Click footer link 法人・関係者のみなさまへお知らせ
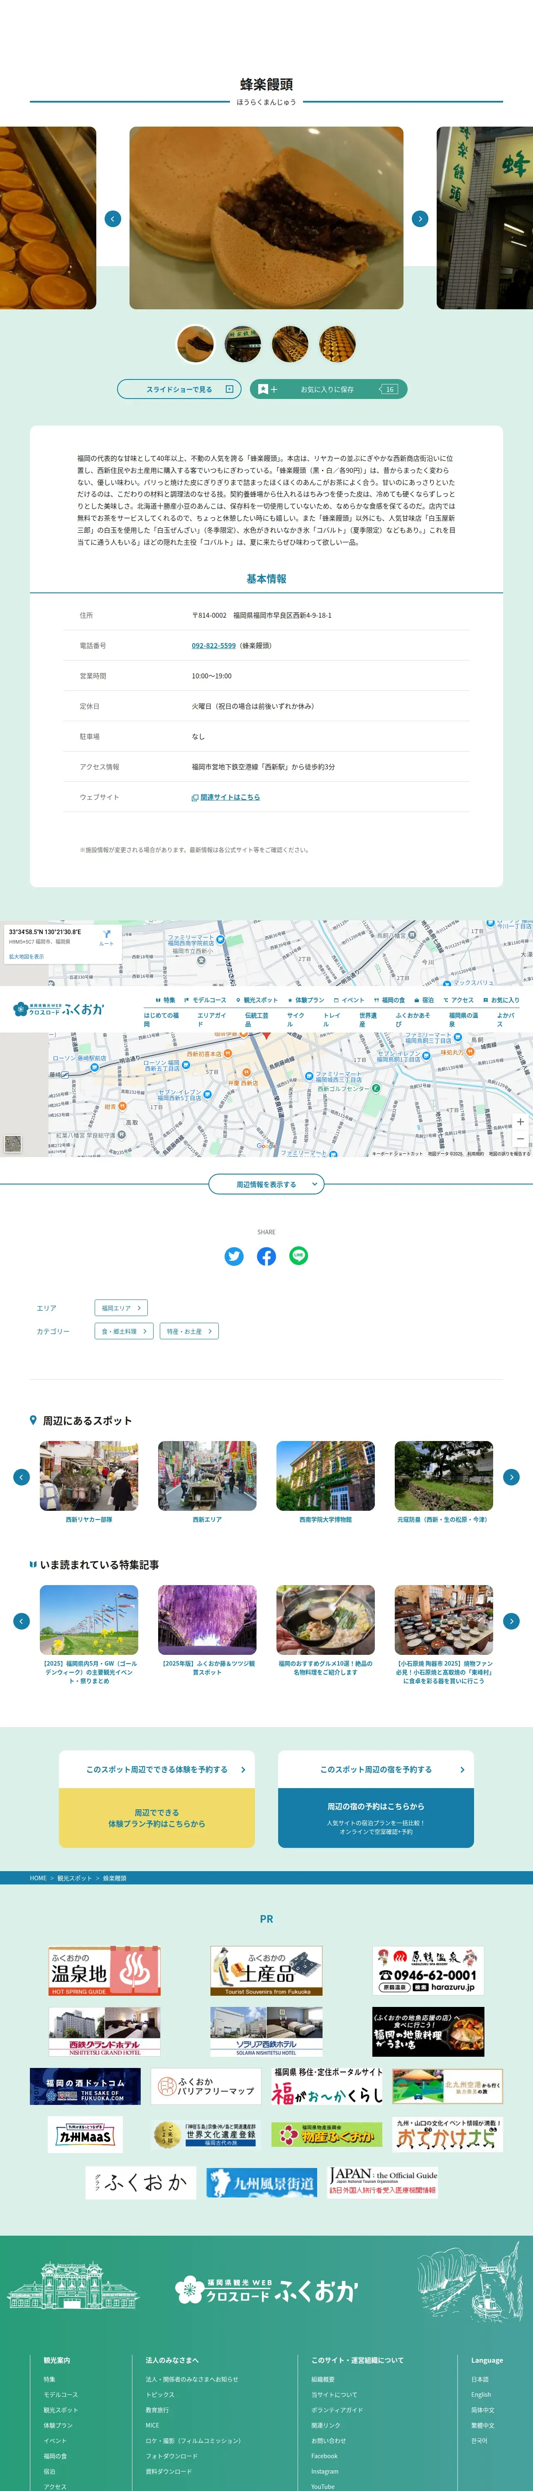This screenshot has width=533, height=2491. tap(191, 2379)
